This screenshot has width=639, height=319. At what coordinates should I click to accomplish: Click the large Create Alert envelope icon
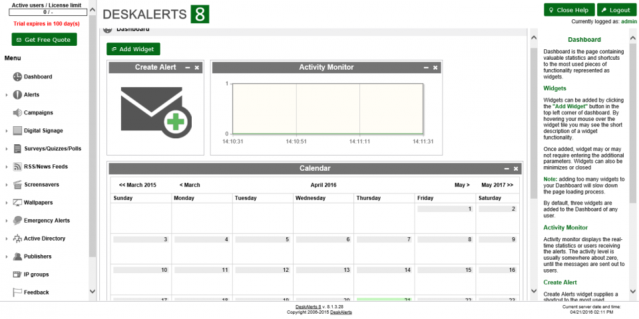[x=156, y=112]
